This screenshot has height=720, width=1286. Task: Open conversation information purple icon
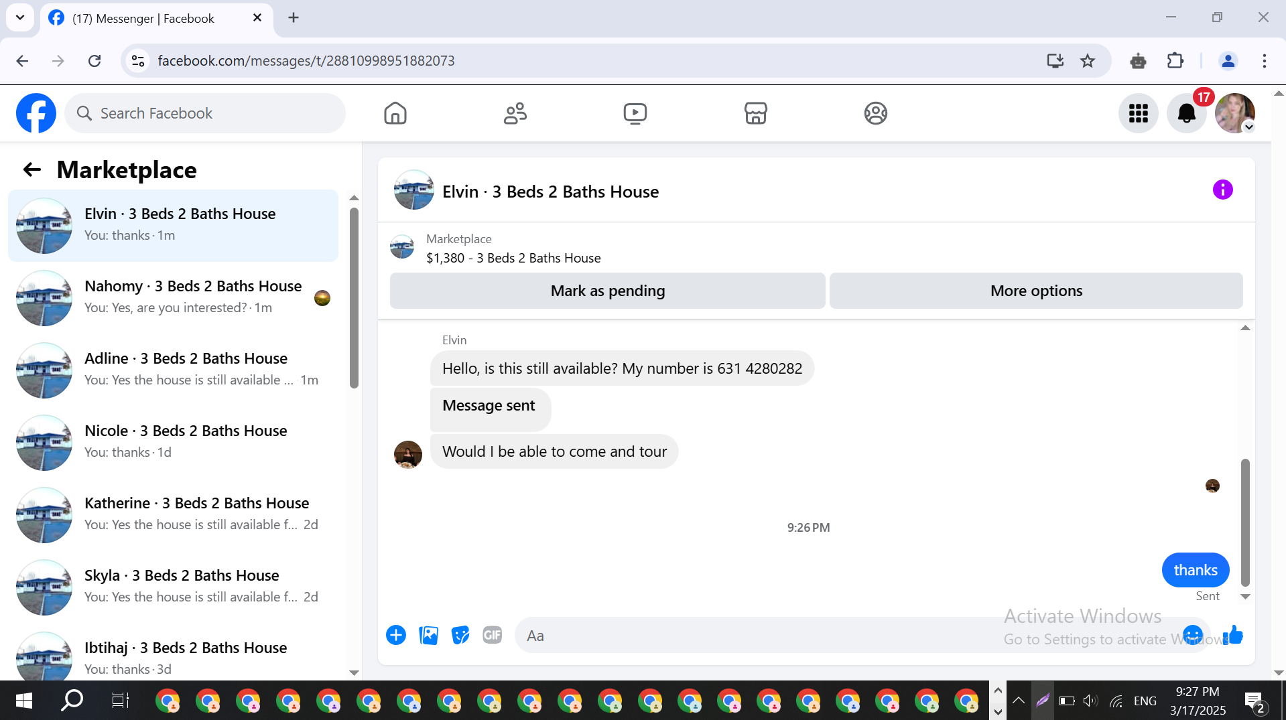pyautogui.click(x=1223, y=190)
